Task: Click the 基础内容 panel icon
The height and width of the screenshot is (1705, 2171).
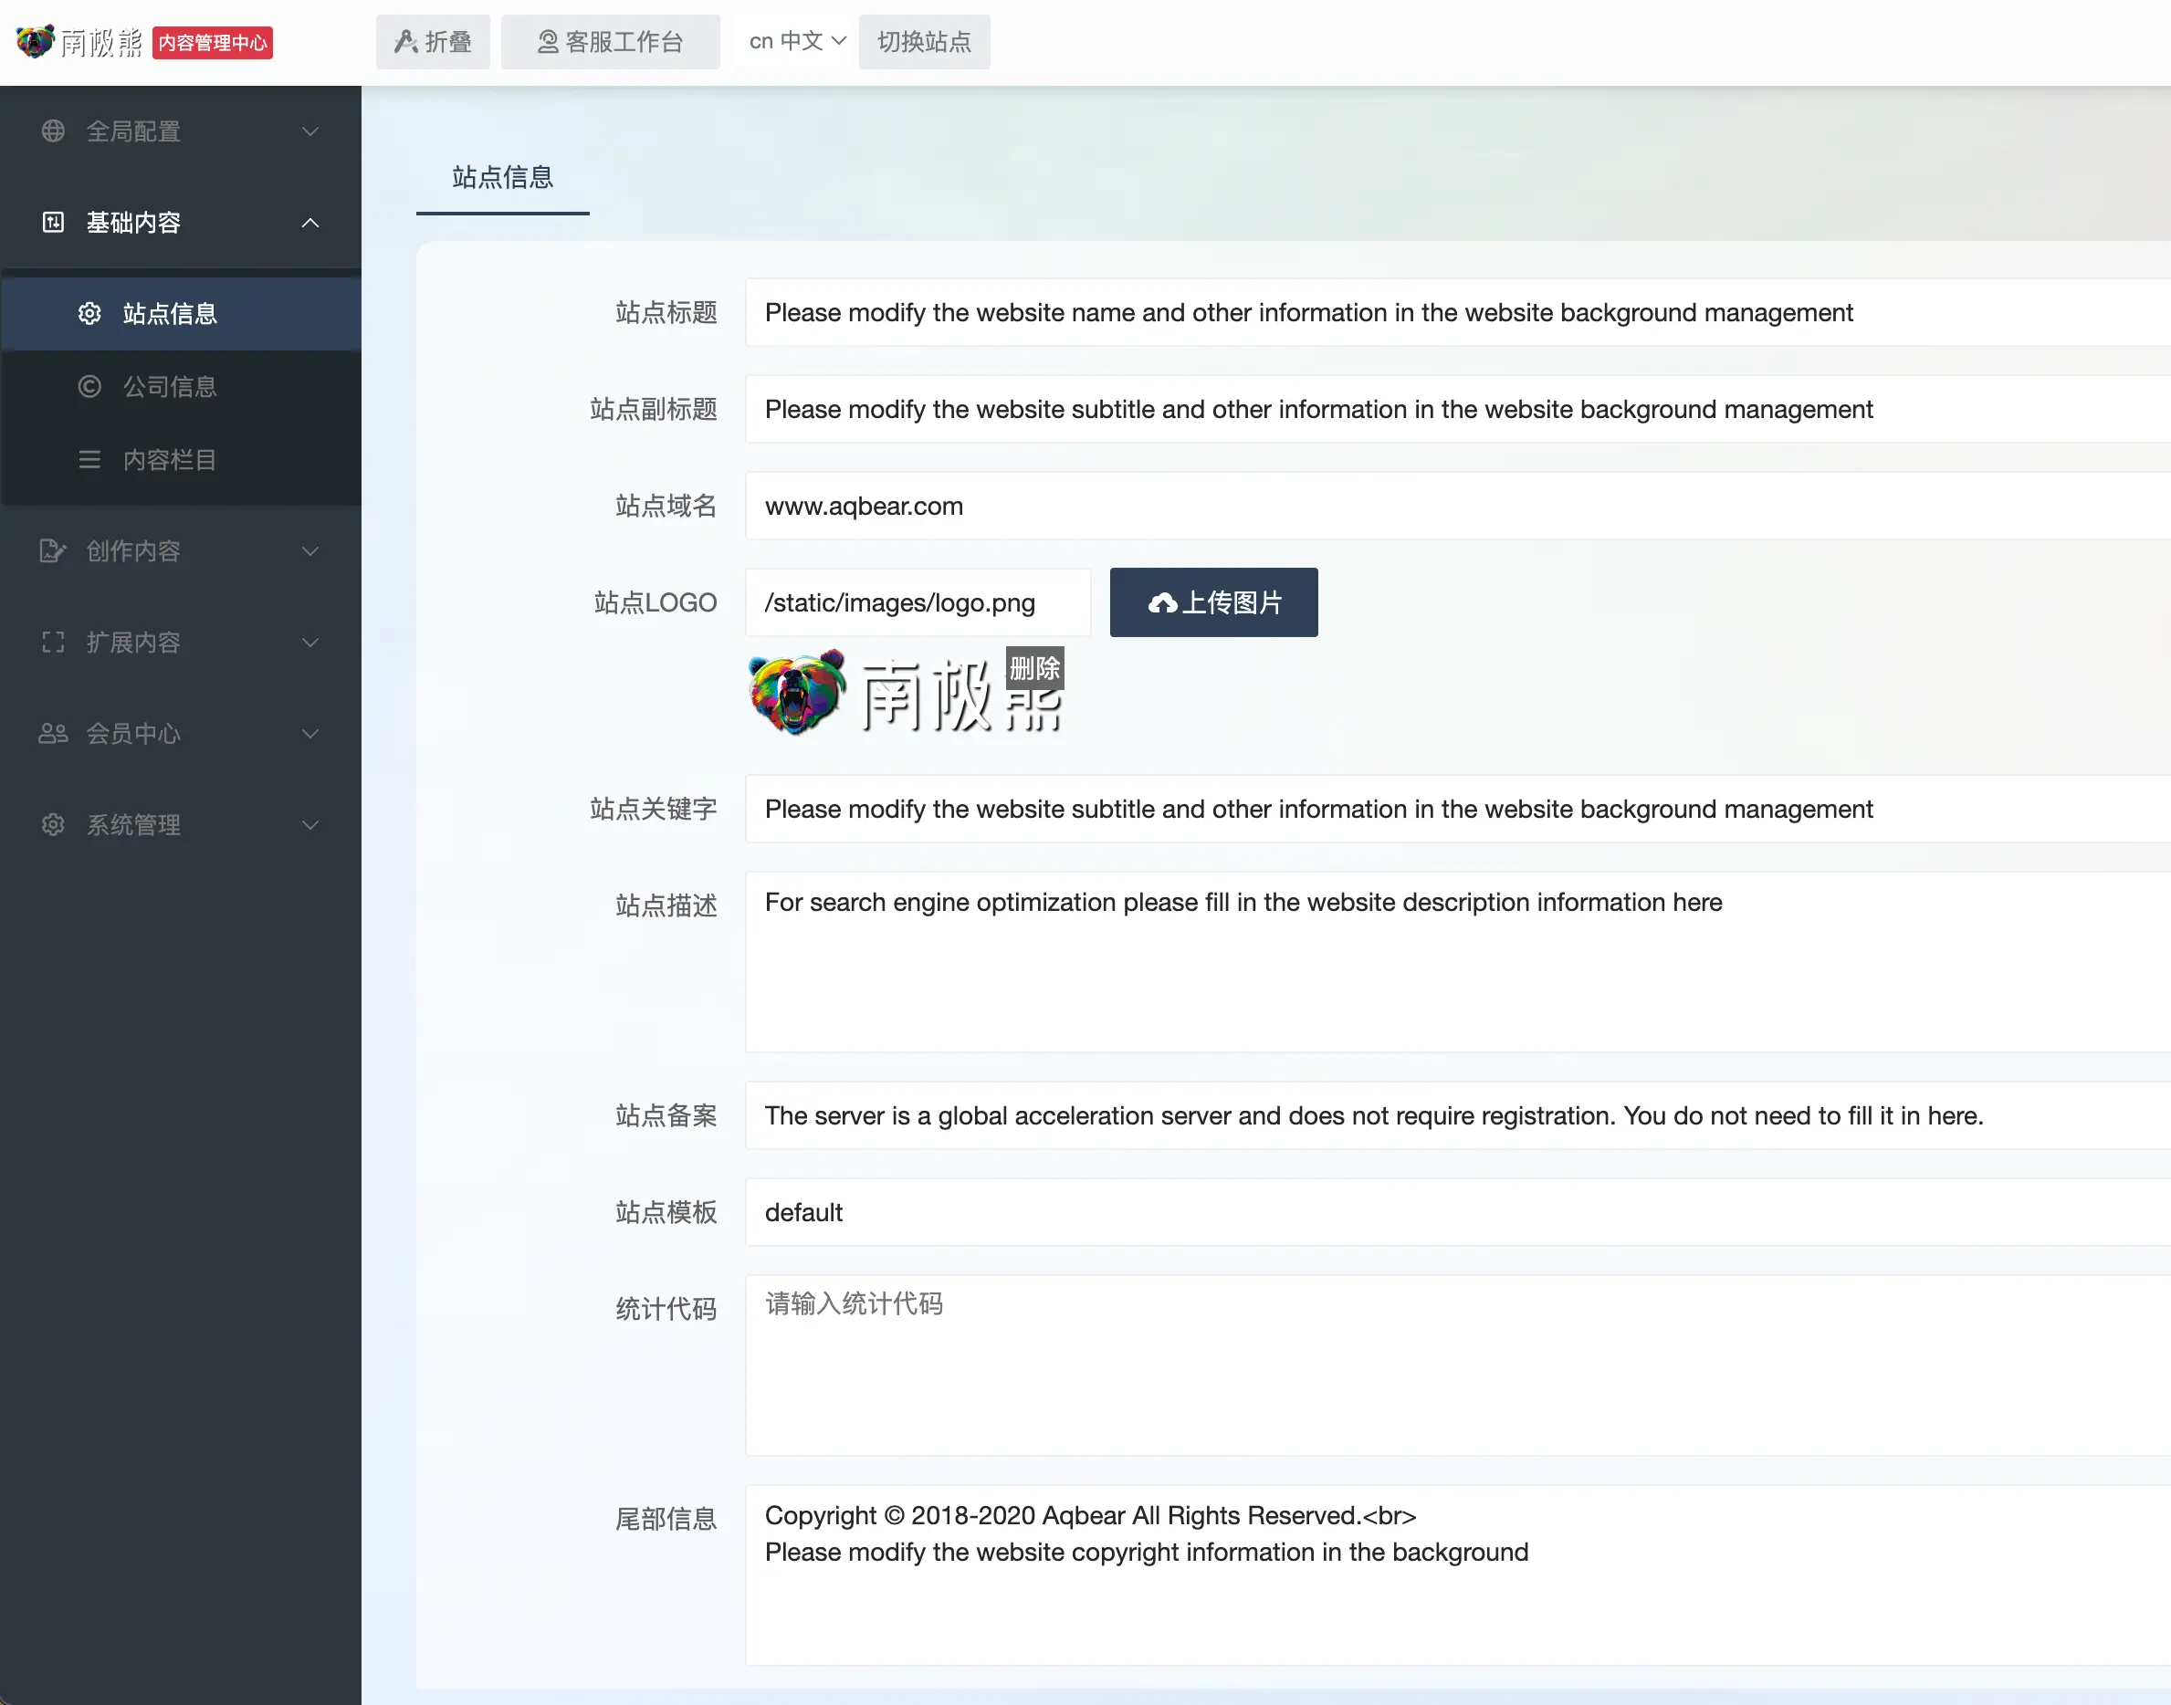Action: coord(53,222)
